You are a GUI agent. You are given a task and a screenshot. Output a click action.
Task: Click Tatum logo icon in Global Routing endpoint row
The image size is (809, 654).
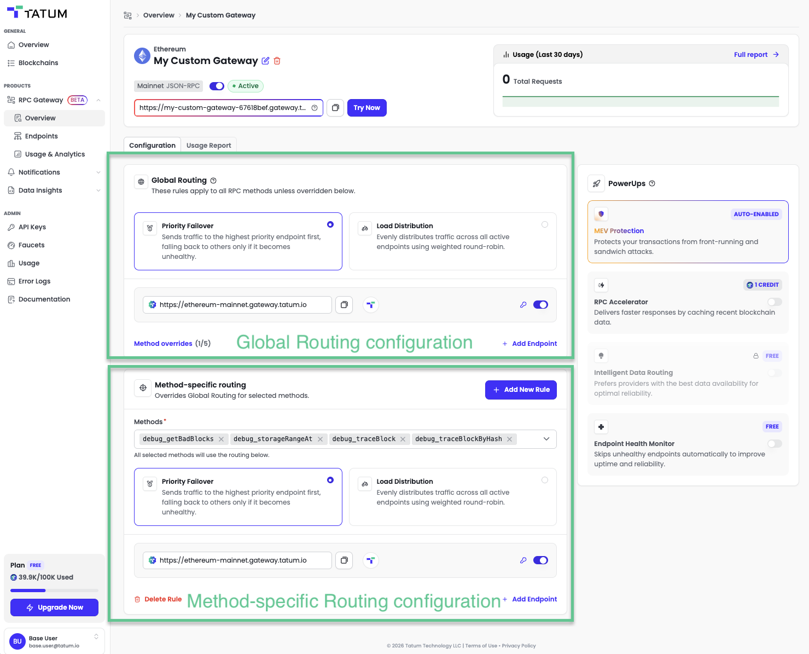point(371,305)
